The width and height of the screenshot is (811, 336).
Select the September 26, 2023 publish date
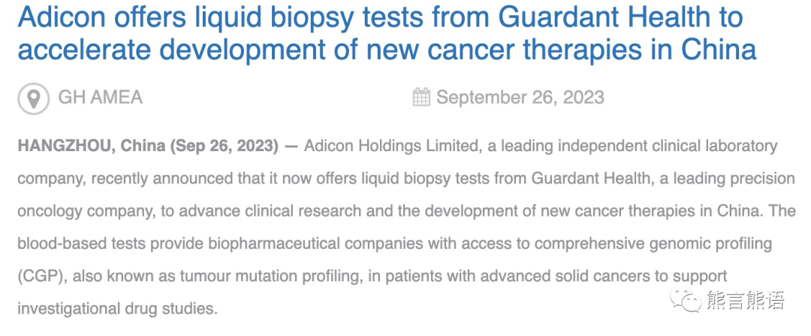520,97
